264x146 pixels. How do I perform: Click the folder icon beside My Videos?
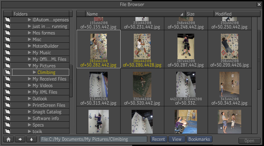pos(8,85)
